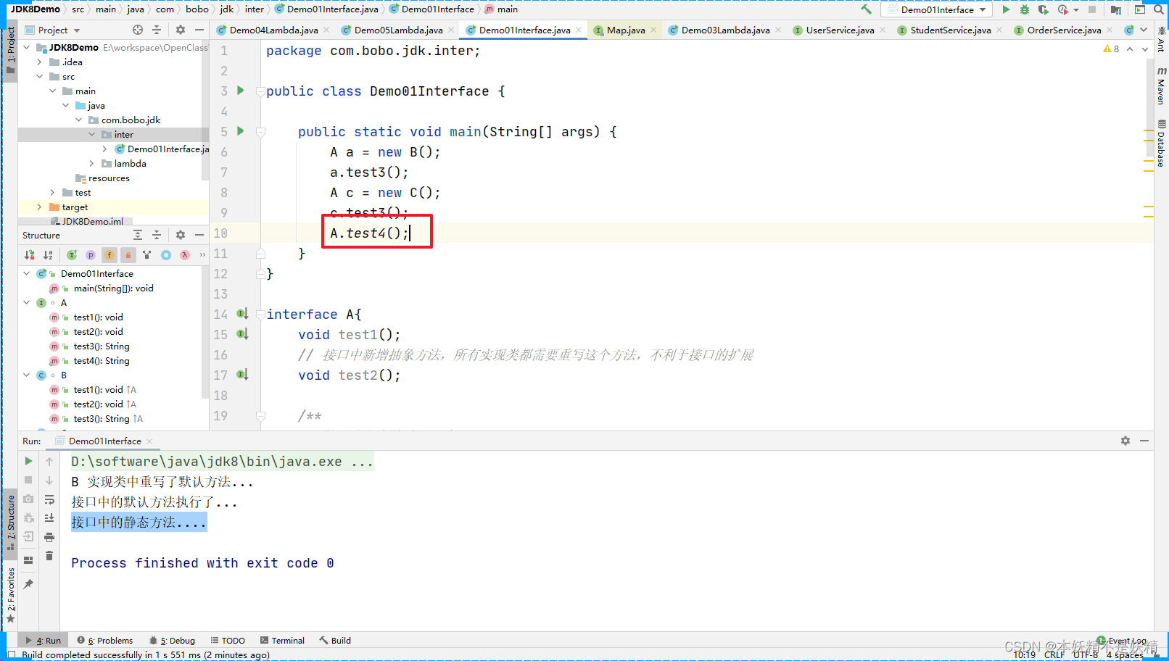Screen dimensions: 1169x661
Task: Click the Search Everywhere magnifier icon
Action: click(1159, 9)
